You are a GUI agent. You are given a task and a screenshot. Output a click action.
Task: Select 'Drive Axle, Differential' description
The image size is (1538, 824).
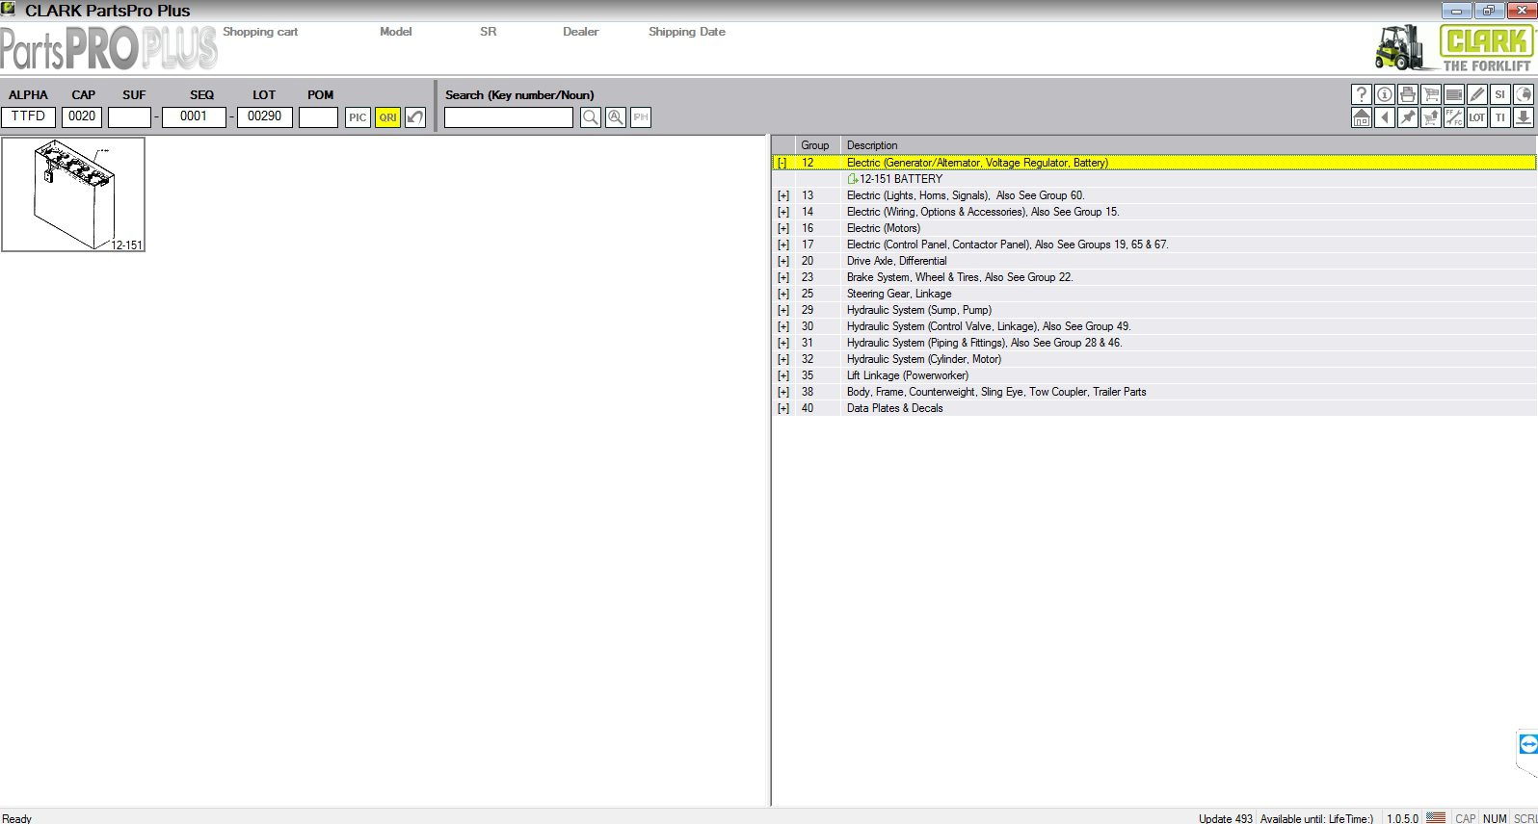[x=896, y=261]
